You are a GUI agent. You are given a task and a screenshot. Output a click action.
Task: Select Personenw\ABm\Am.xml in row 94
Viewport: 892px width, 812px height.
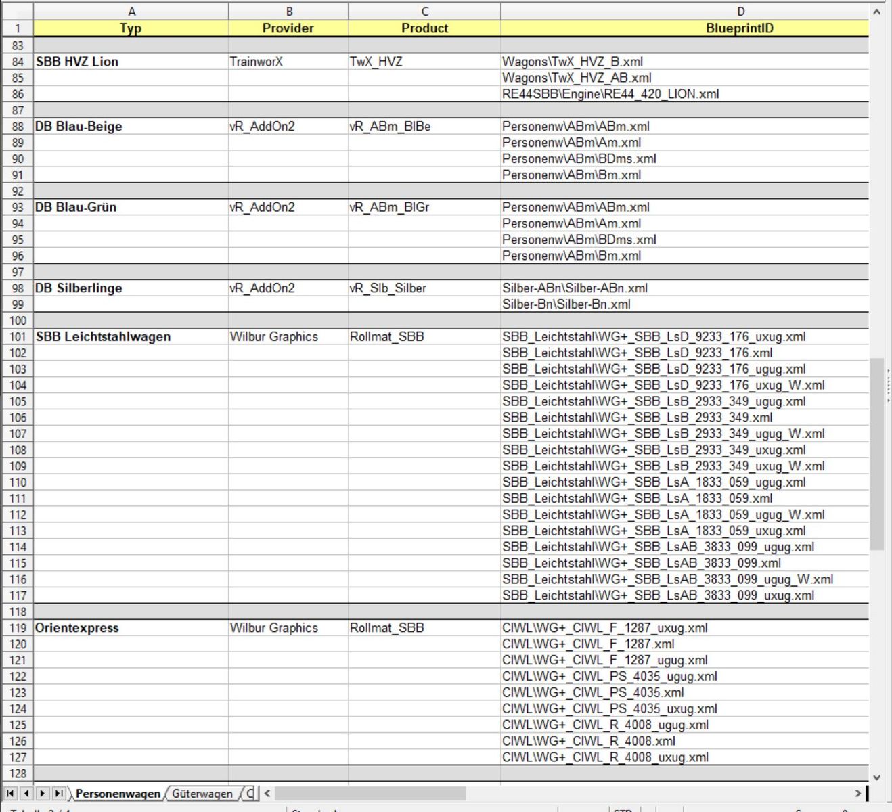(x=685, y=223)
